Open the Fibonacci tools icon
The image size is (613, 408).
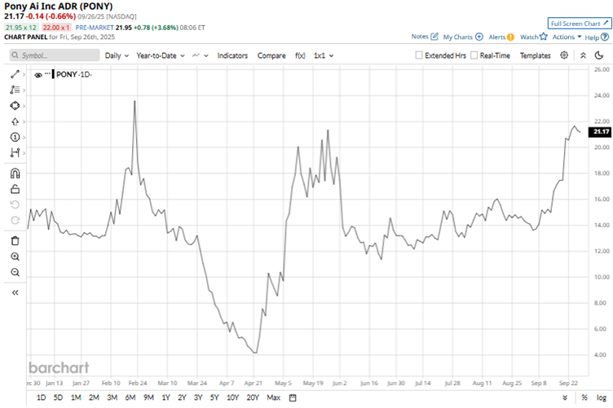15,90
